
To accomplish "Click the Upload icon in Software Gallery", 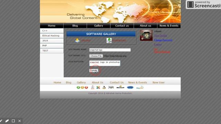I will tap(77, 41).
